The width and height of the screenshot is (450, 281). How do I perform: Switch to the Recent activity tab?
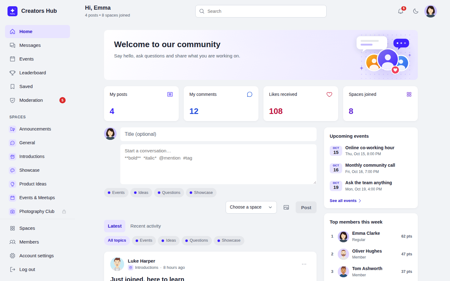click(146, 226)
